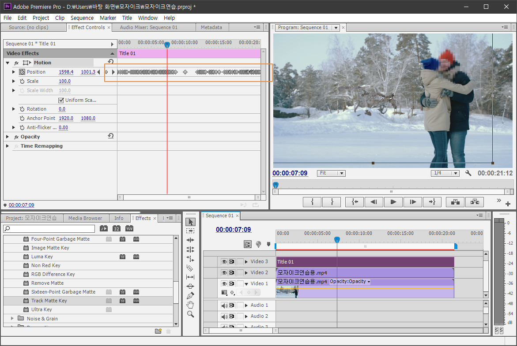This screenshot has width=517, height=346.
Task: Select the Razor tool
Action: (190, 268)
